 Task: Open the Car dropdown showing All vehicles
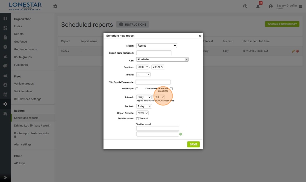162,59
